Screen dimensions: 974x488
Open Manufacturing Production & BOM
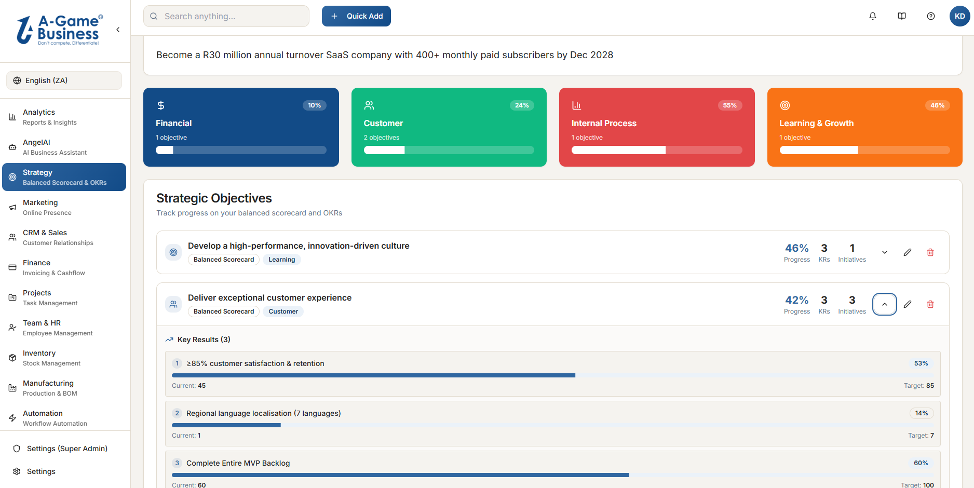(64, 388)
